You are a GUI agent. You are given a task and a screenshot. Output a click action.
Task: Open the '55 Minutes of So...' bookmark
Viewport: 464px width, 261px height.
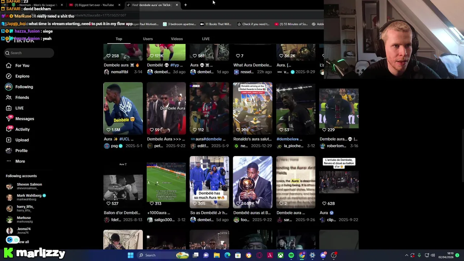(x=291, y=24)
